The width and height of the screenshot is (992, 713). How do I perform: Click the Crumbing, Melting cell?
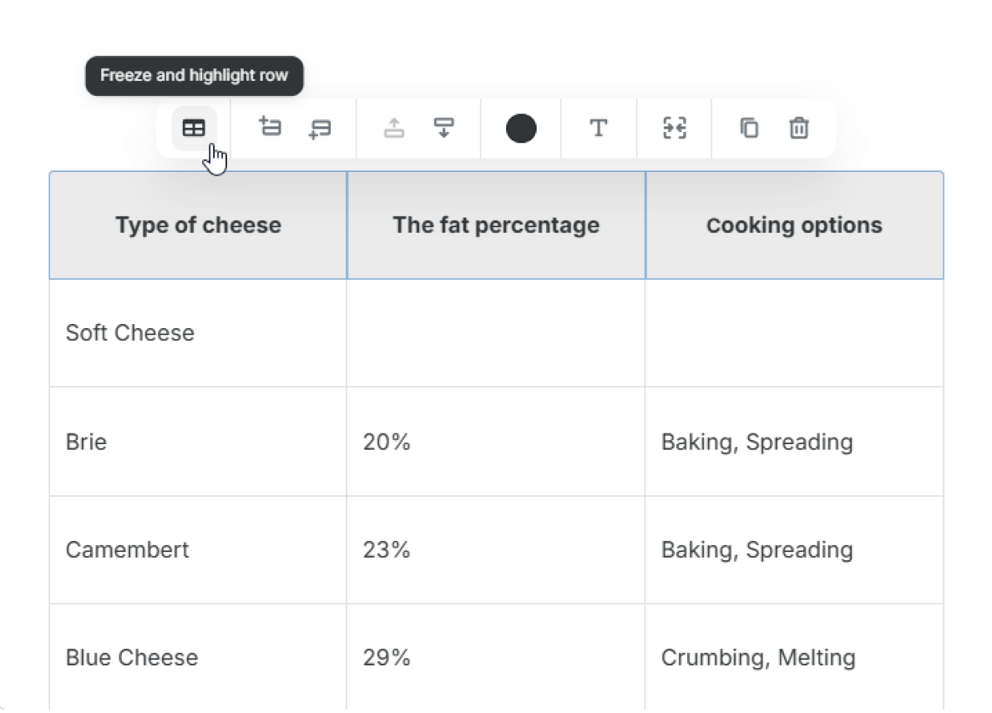pos(795,657)
